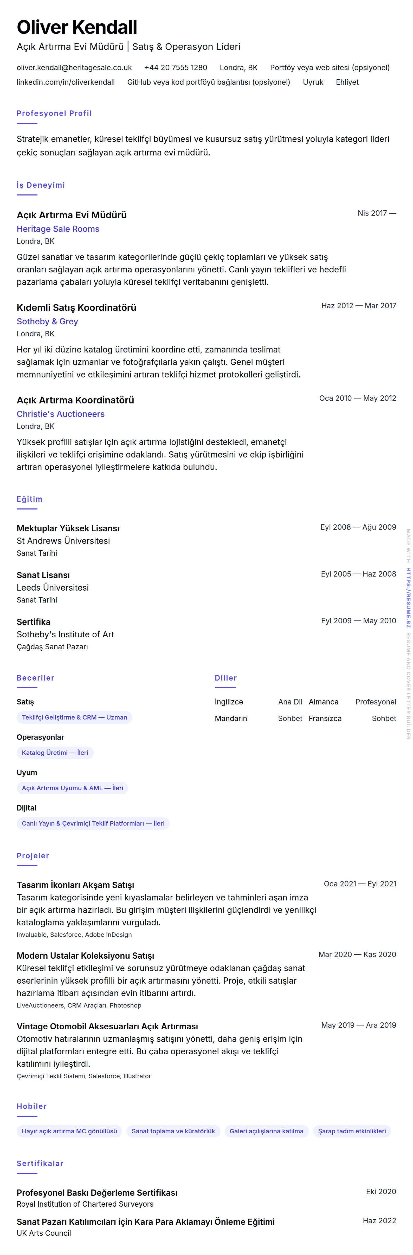413x1255 pixels.
Task: Click the Katalog Üretimi skill tag
Action: 55,753
